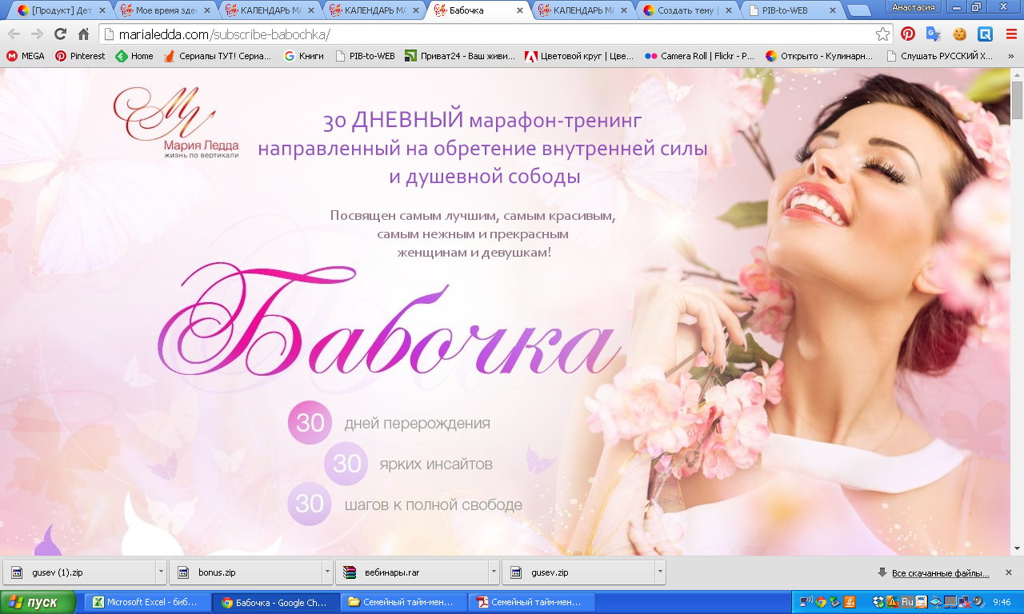1024x614 pixels.
Task: Open the Pinterest extension icon
Action: pos(908,34)
